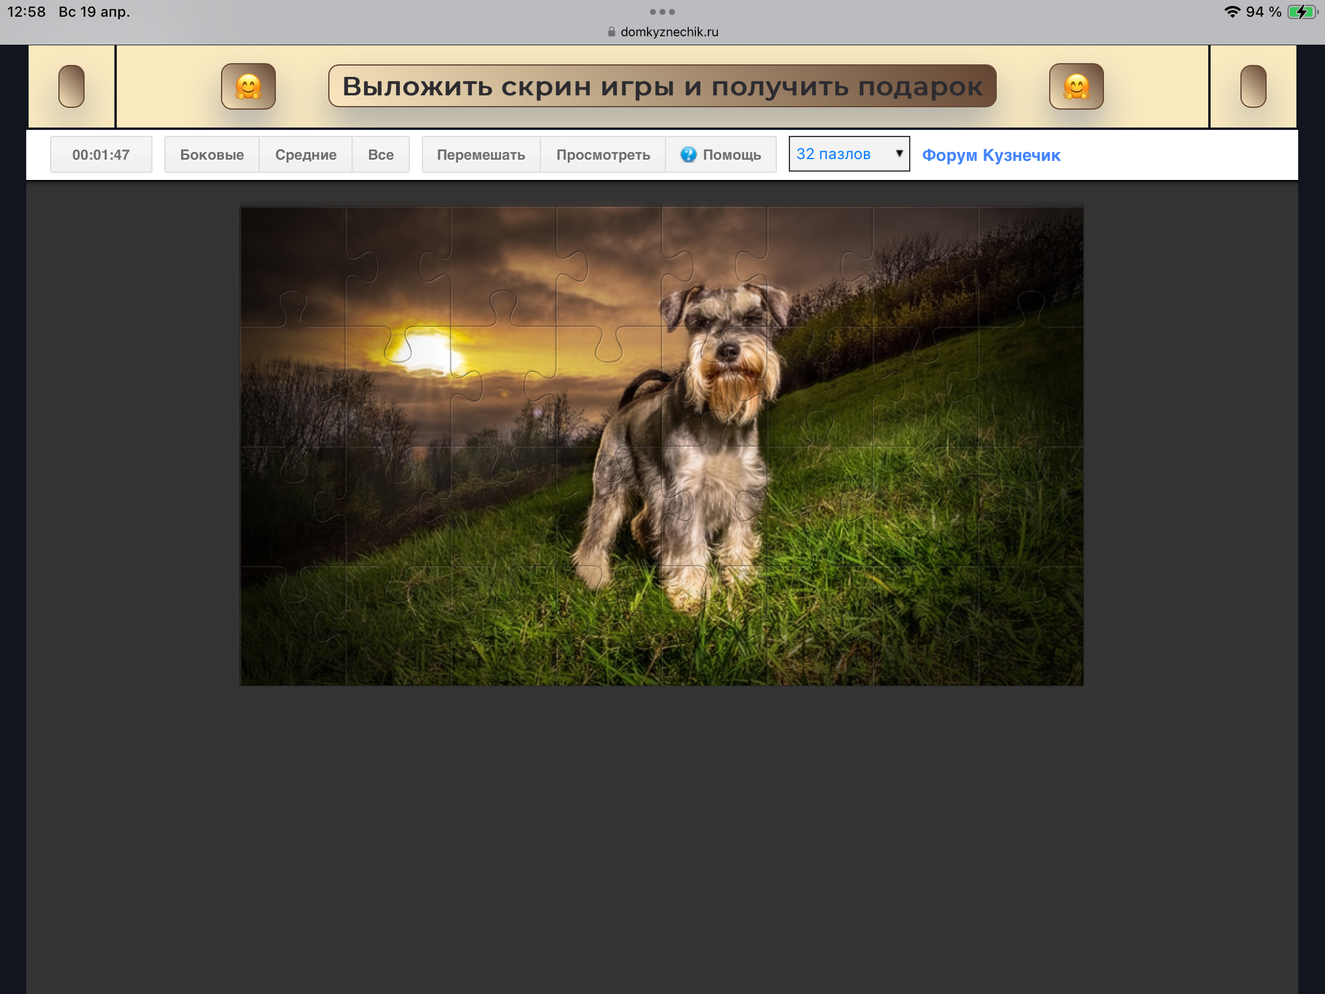Screen dimensions: 1325x994
Task: Show only side pieces with Боковые
Action: (x=211, y=154)
